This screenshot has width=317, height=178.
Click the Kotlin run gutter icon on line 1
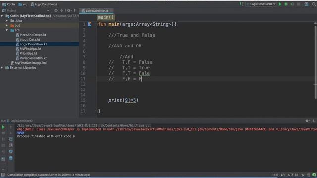(x=89, y=24)
